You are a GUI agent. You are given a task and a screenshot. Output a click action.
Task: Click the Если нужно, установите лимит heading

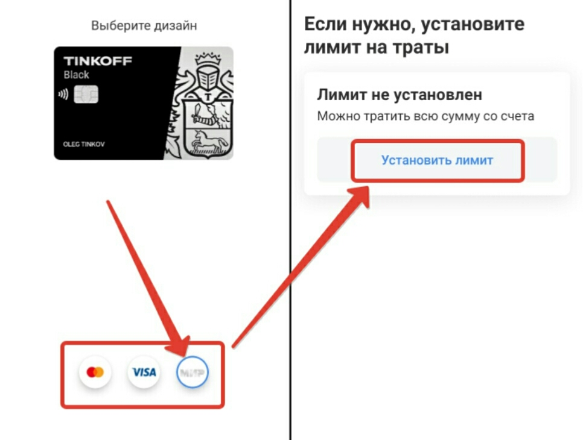click(414, 36)
